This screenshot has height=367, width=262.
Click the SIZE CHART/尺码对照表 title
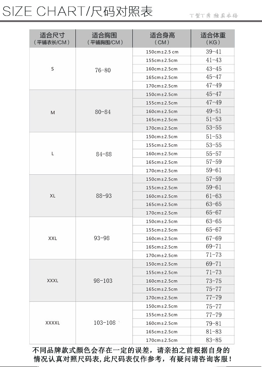pyautogui.click(x=78, y=11)
